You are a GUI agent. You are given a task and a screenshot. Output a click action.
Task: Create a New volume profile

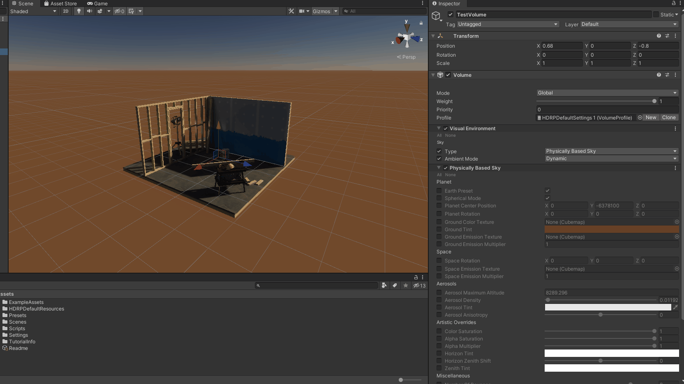[651, 117]
